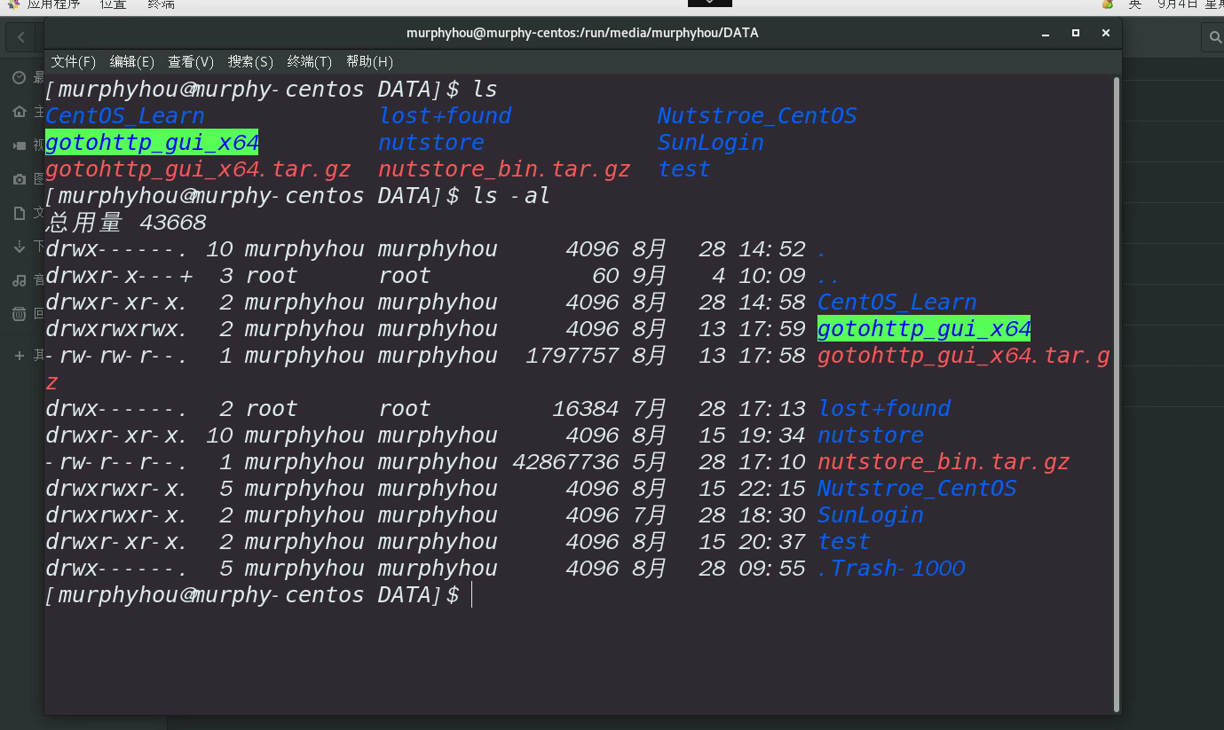Click the Applications menu foot icon
This screenshot has width=1224, height=730.
tap(12, 4)
